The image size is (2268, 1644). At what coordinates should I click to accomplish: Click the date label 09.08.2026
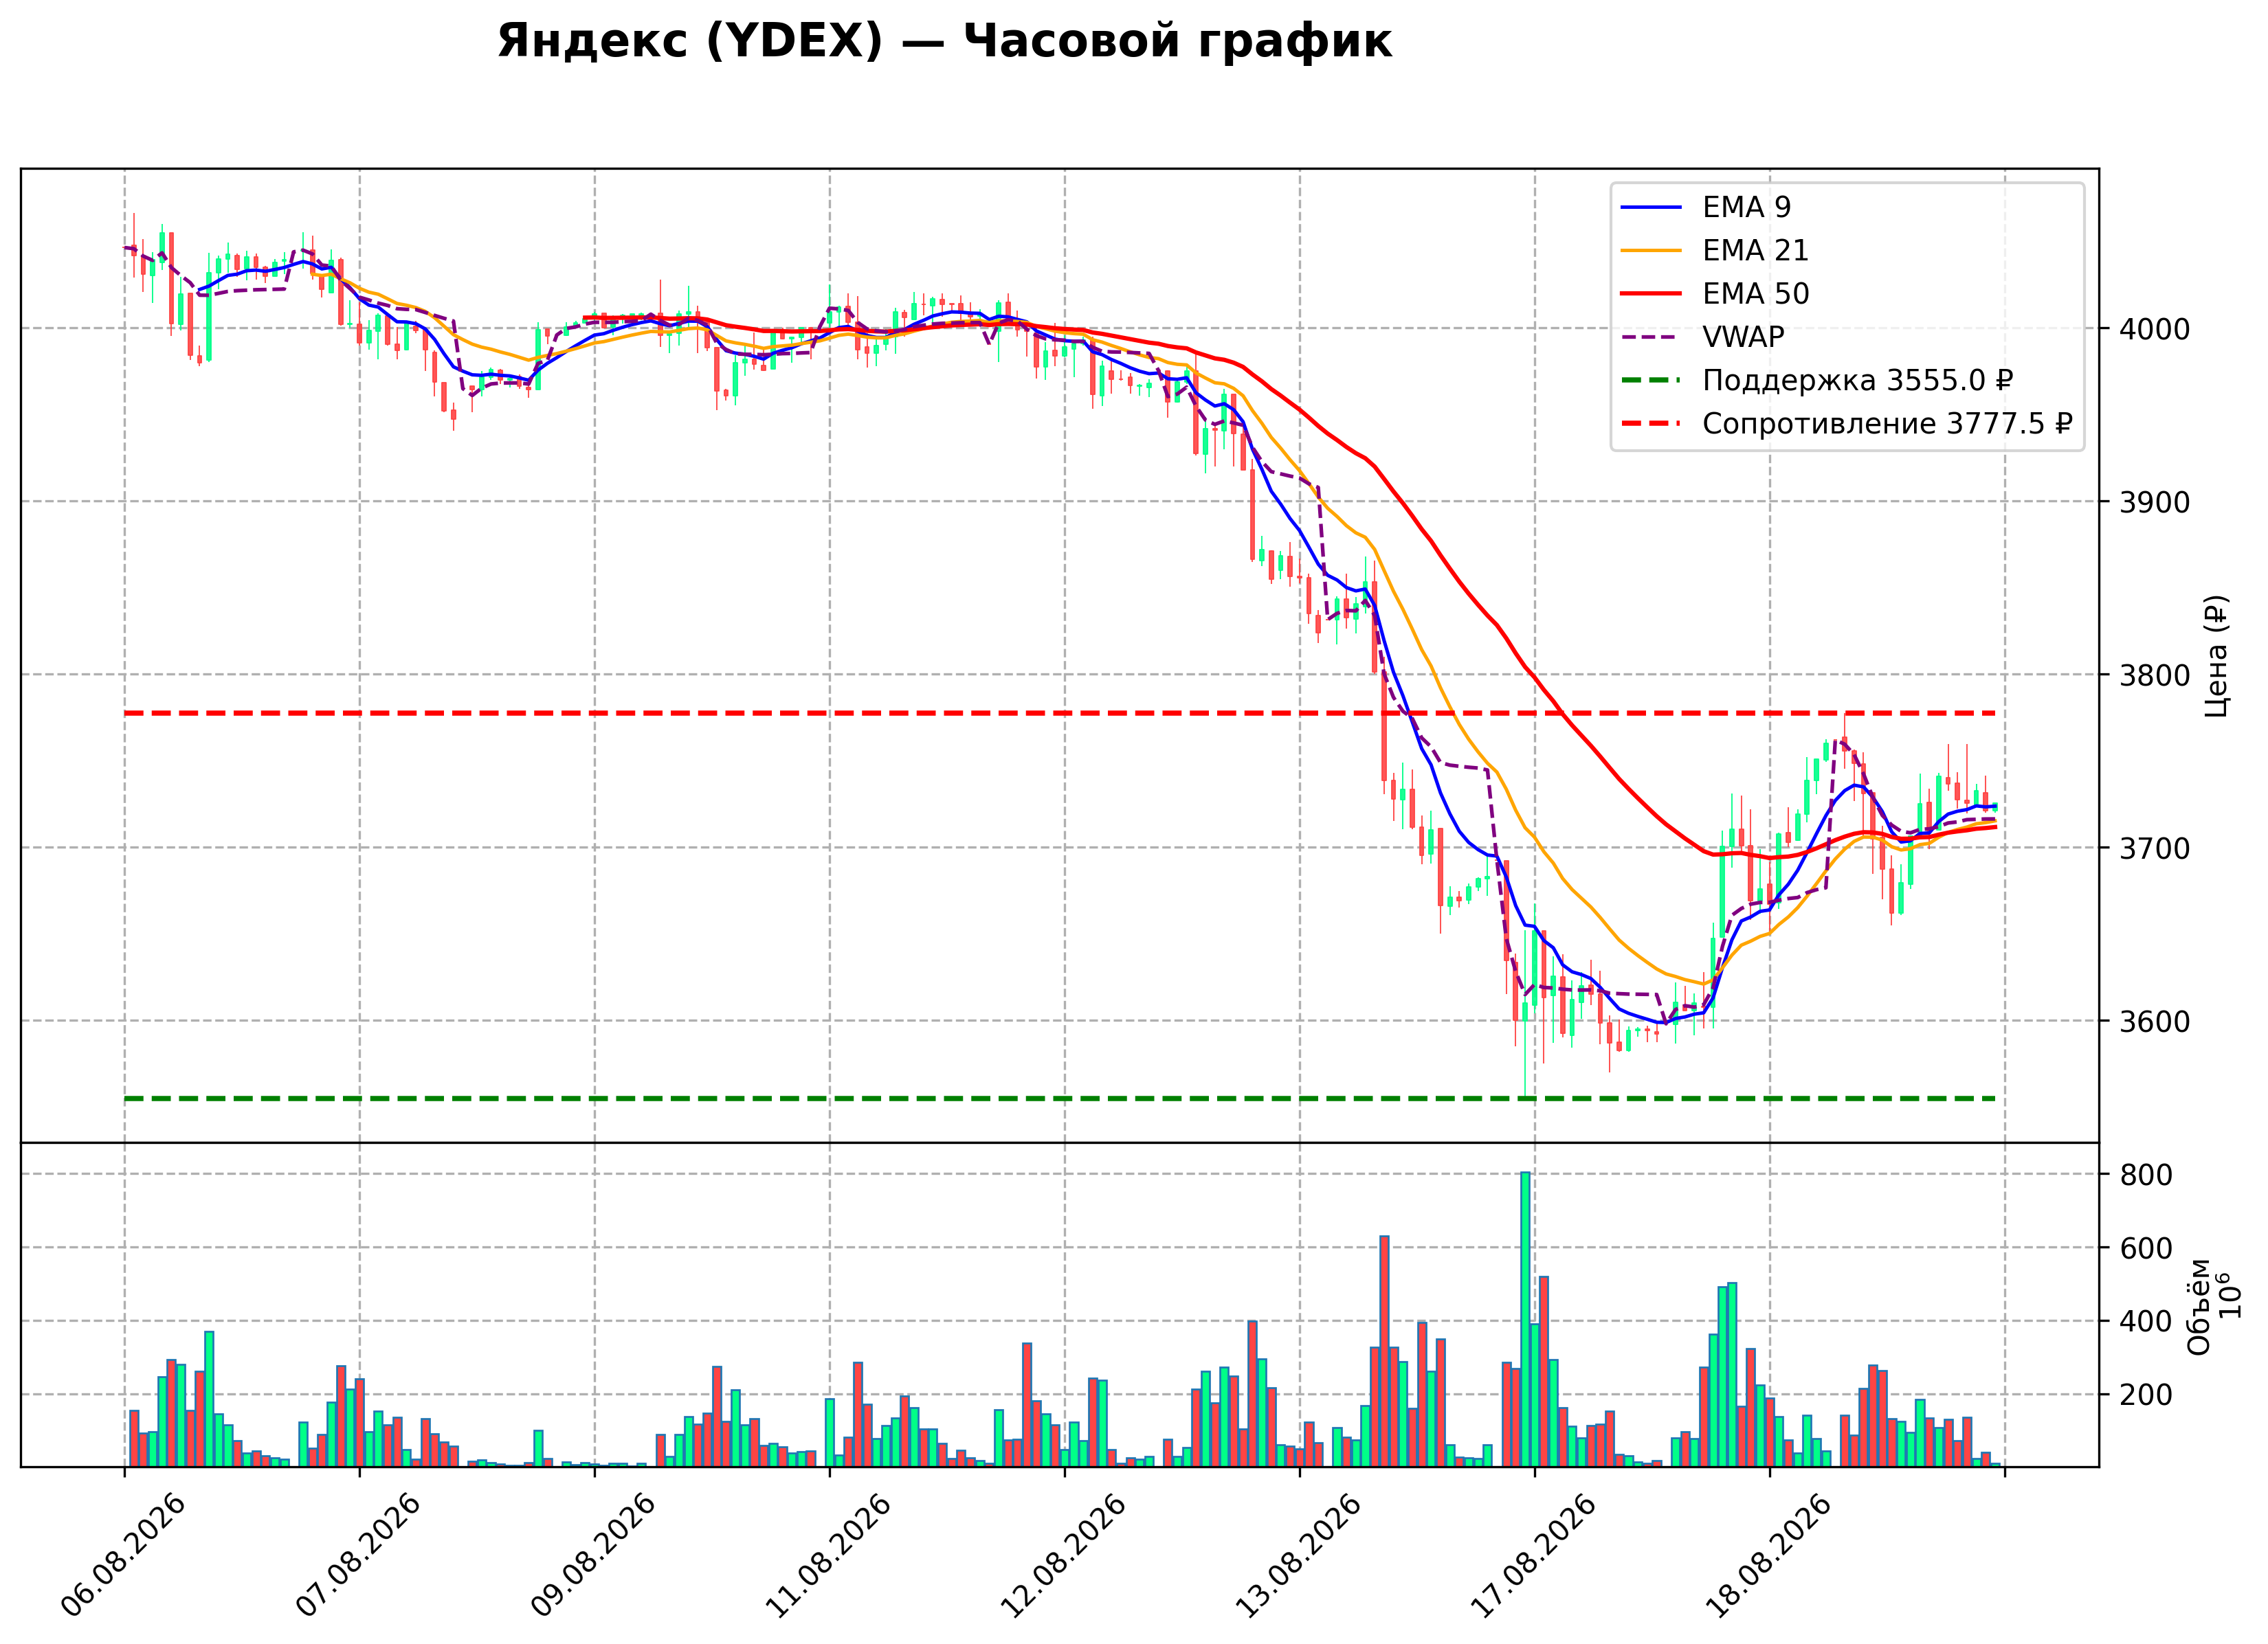594,1555
